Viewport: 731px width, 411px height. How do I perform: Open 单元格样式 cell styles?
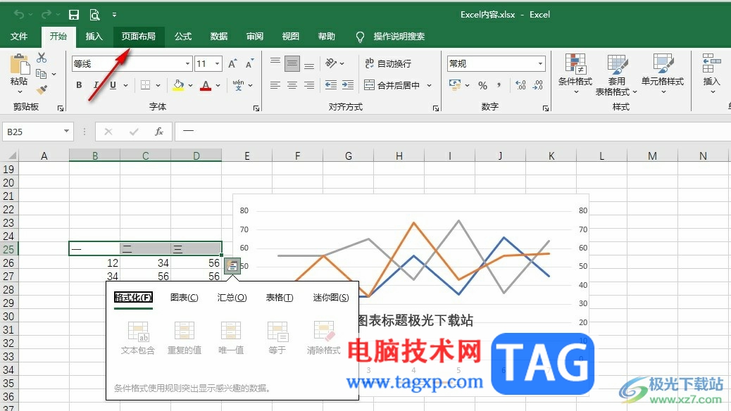click(x=663, y=74)
